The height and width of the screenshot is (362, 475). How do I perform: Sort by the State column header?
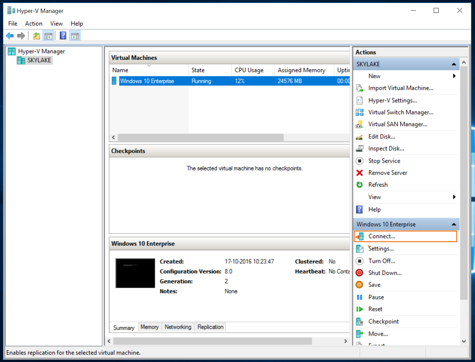pos(210,70)
